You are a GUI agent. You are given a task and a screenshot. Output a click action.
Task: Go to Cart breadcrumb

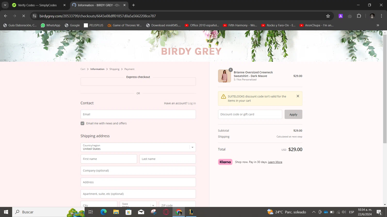(x=83, y=69)
